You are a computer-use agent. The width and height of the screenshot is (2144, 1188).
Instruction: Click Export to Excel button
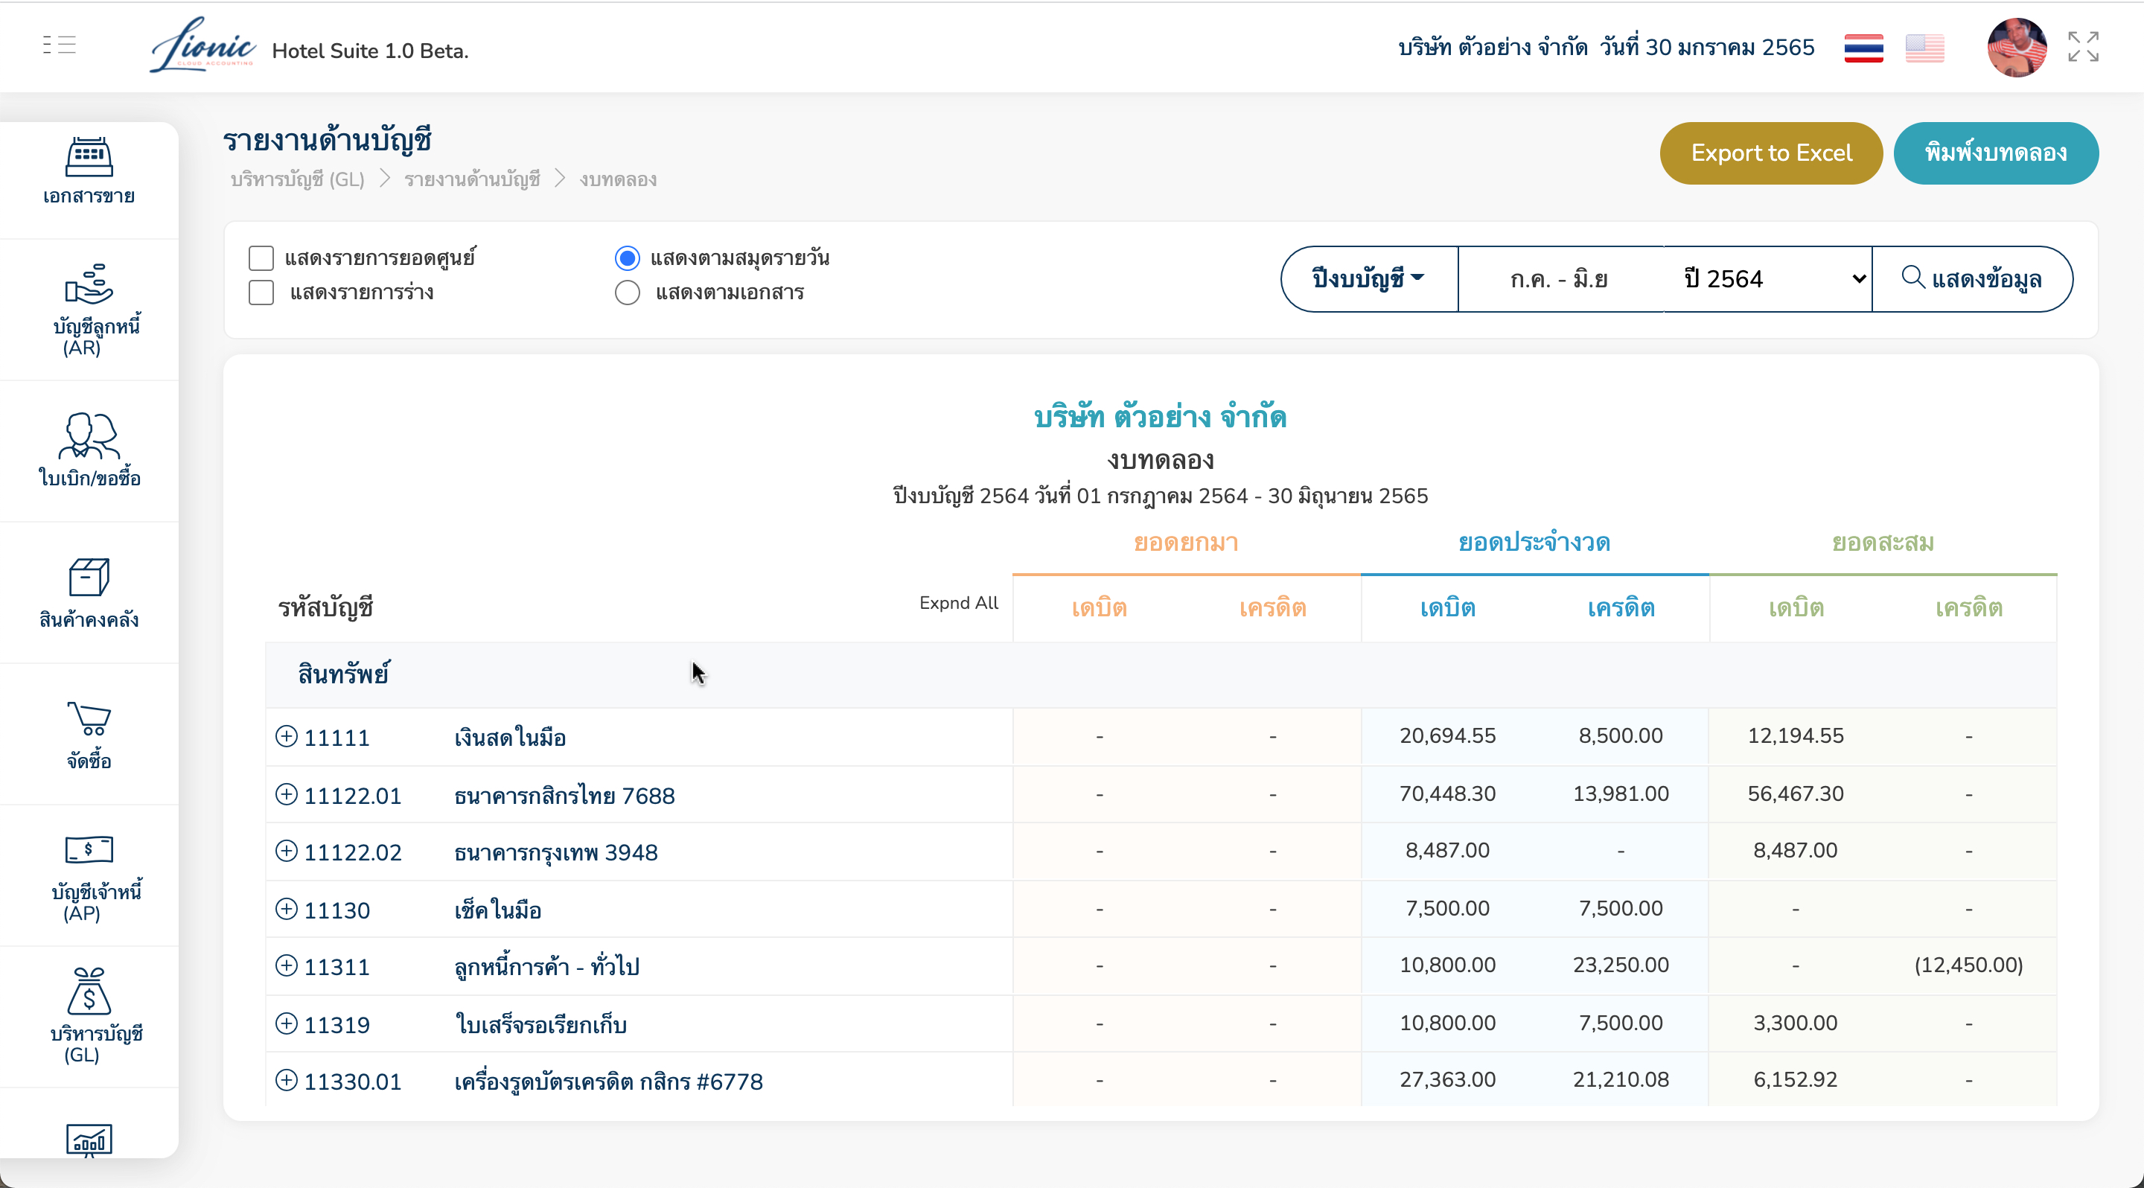click(1771, 153)
